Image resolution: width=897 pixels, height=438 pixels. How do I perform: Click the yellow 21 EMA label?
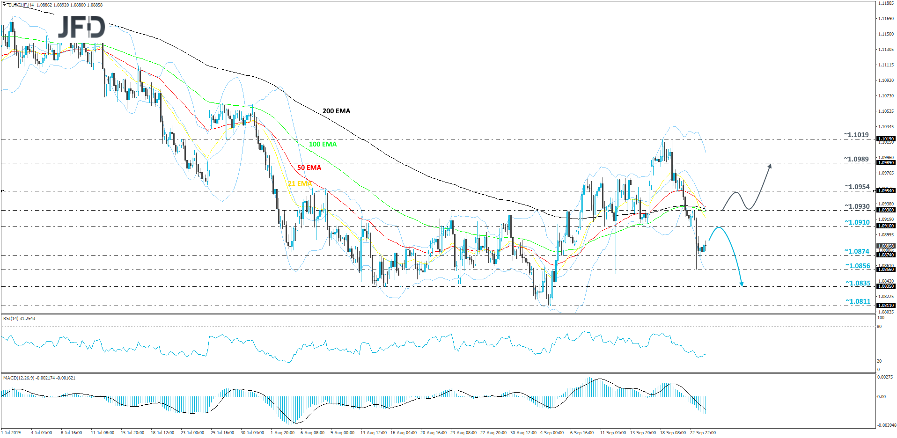[x=300, y=183]
